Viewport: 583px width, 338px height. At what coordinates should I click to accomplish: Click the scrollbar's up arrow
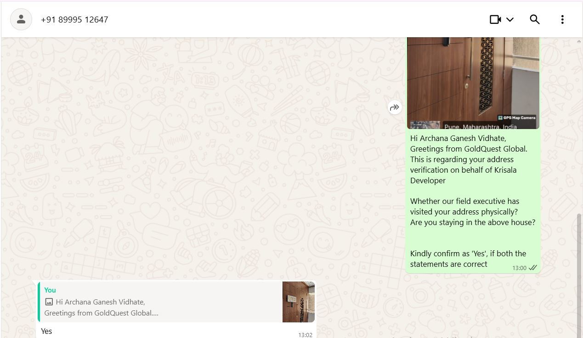click(579, 41)
